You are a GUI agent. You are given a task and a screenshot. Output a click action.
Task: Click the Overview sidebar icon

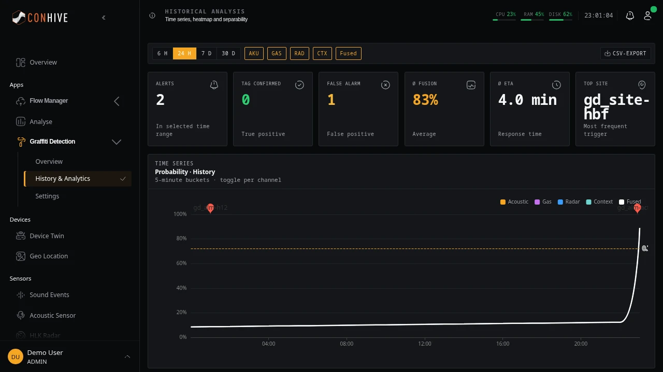point(21,63)
